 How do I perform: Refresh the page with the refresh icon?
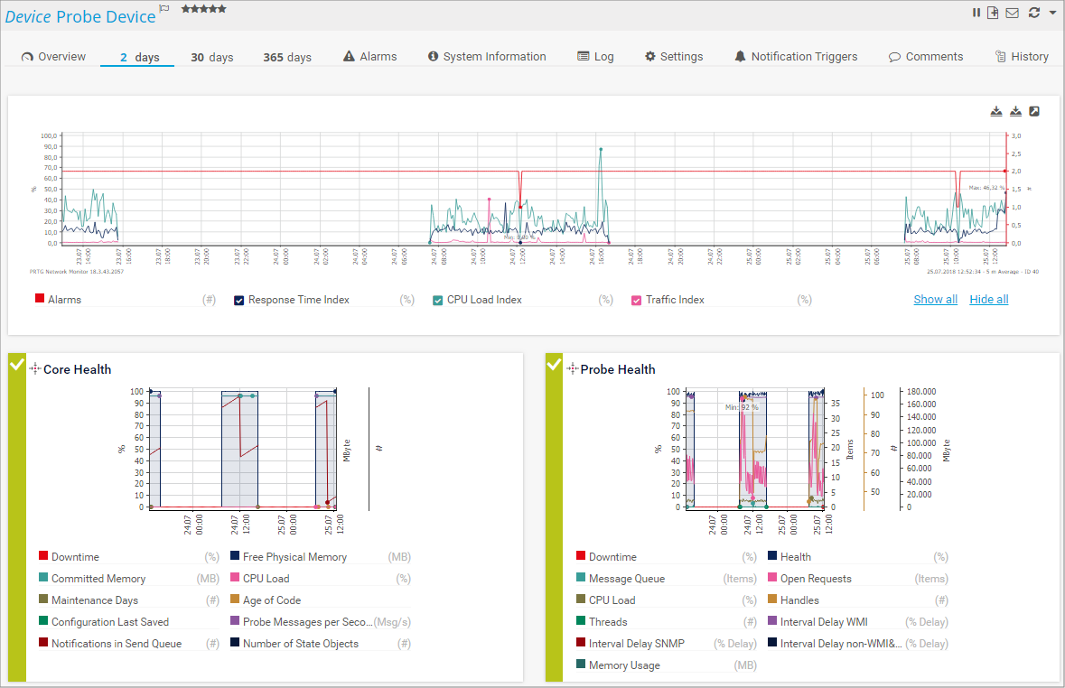click(1034, 13)
